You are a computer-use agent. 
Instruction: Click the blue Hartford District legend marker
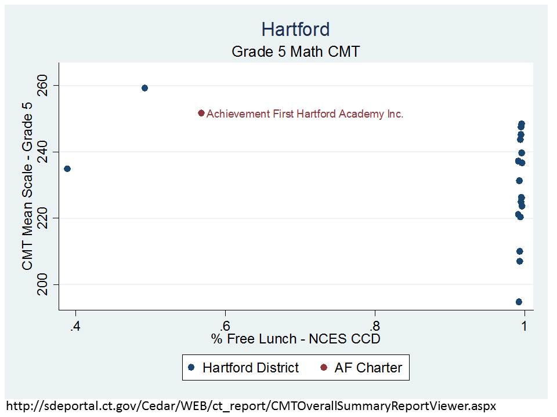(193, 368)
